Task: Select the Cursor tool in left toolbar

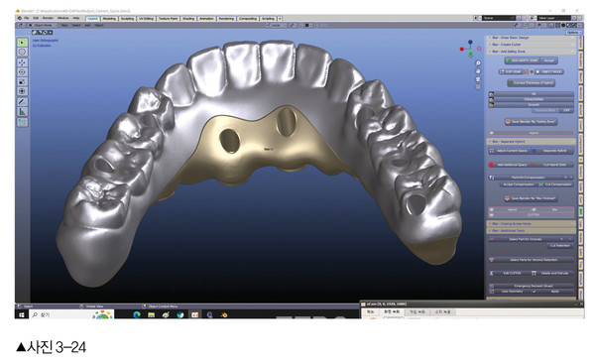Action: (x=22, y=52)
